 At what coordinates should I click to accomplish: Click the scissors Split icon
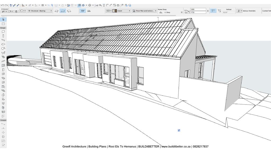tap(97, 5)
